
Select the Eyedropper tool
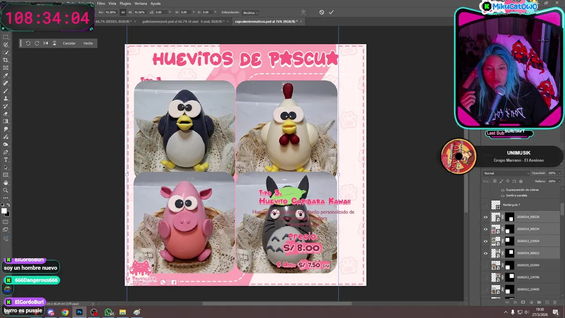click(x=6, y=76)
